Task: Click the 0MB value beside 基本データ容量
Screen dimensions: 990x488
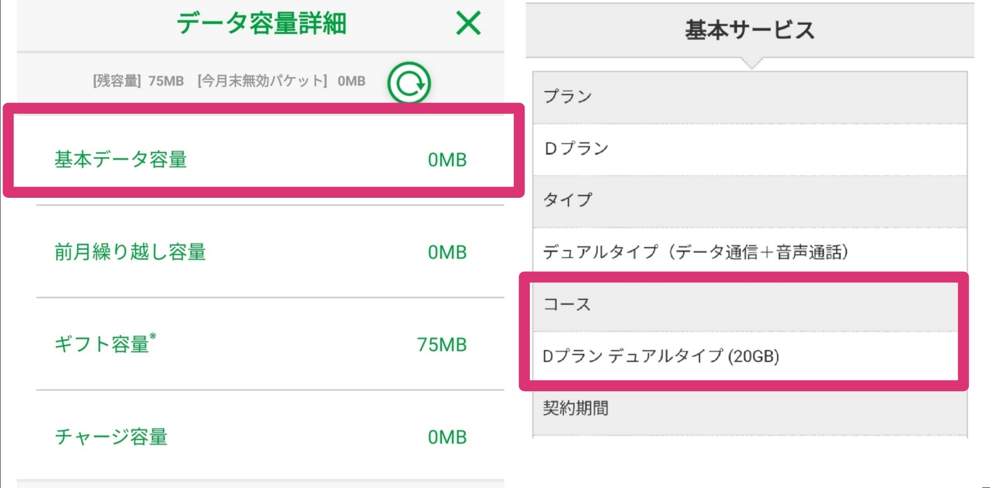Action: coord(447,160)
